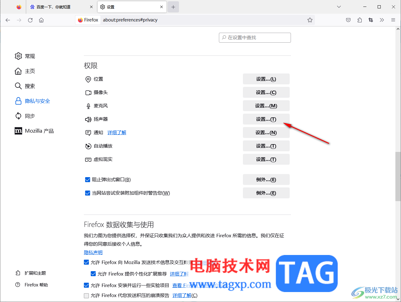The image size is (401, 302).
Task: Bookmark this page with the star icon
Action: pos(310,20)
